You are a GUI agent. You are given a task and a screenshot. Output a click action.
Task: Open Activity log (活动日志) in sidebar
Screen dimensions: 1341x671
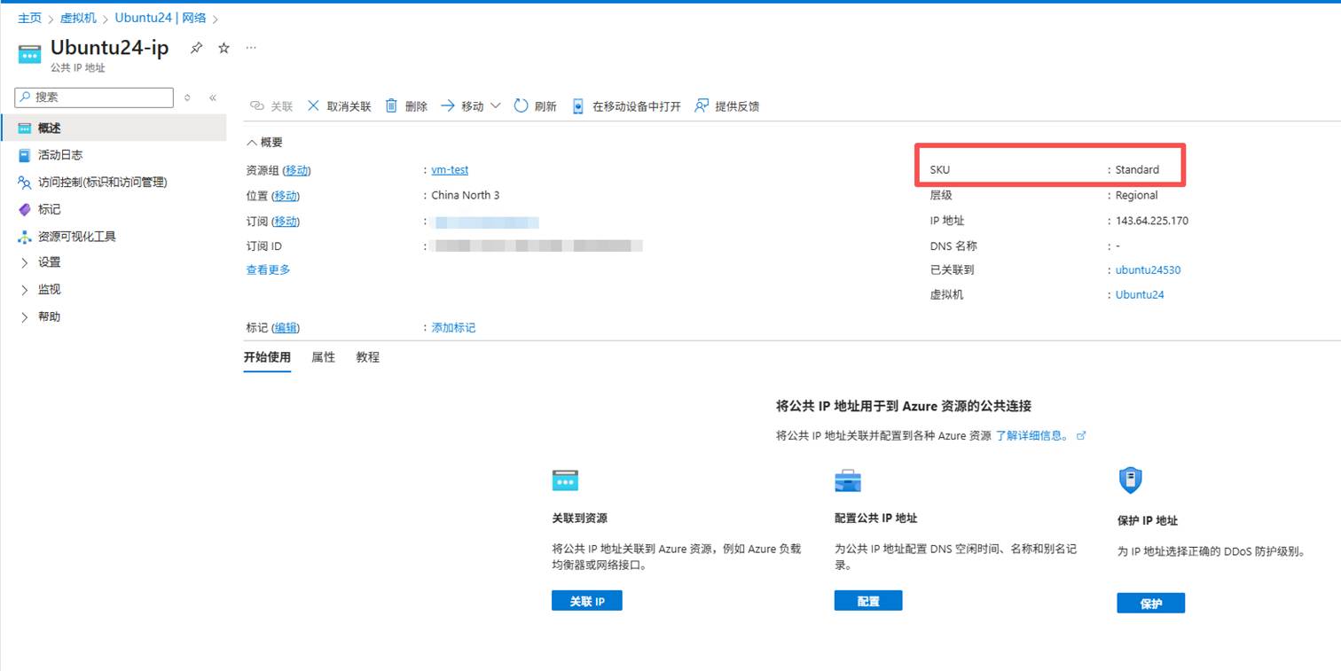60,155
